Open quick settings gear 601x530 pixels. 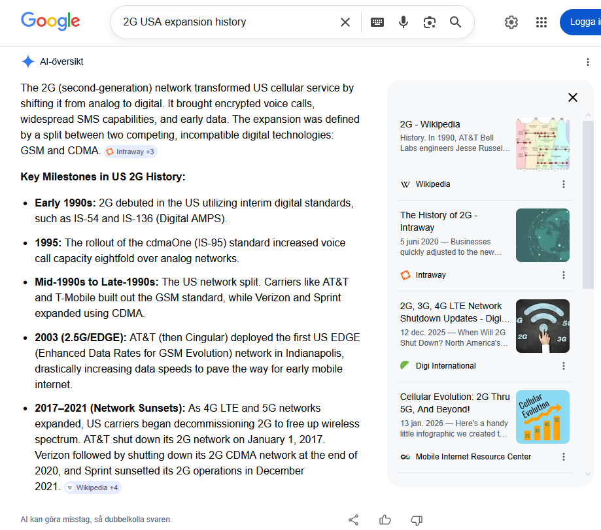(x=511, y=22)
